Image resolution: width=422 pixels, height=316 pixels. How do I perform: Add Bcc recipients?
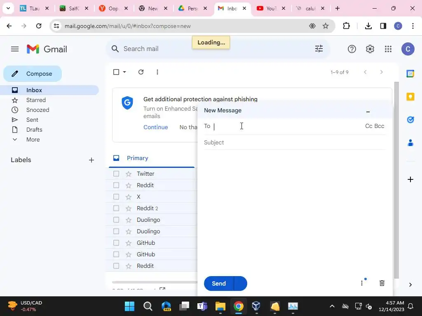(x=379, y=126)
